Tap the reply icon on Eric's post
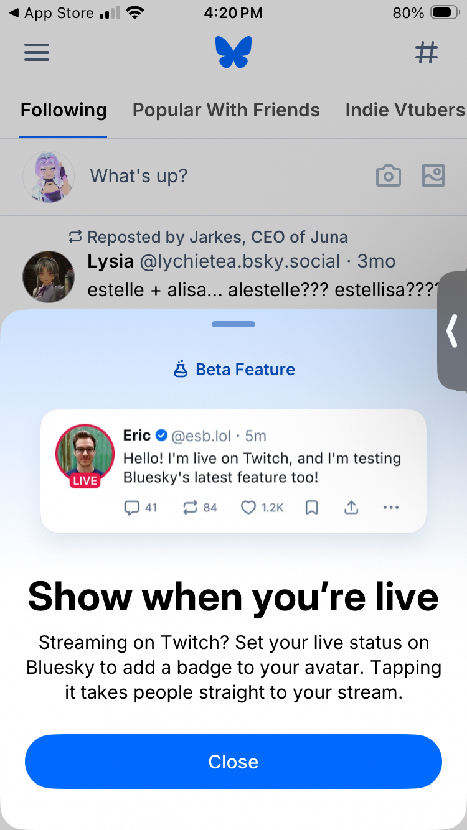The image size is (467, 830). 132,508
